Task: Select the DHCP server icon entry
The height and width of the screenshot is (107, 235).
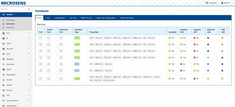Action: coord(4,69)
